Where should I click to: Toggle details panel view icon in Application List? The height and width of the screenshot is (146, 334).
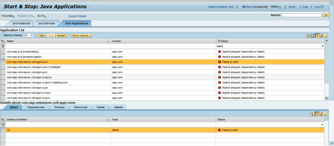313,36
